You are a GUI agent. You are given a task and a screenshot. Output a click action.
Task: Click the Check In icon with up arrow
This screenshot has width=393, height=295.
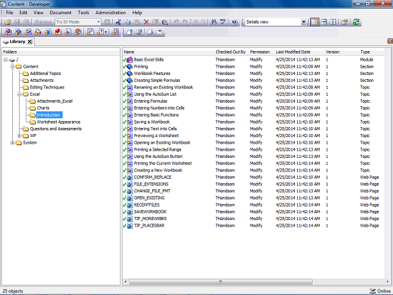tap(130, 32)
